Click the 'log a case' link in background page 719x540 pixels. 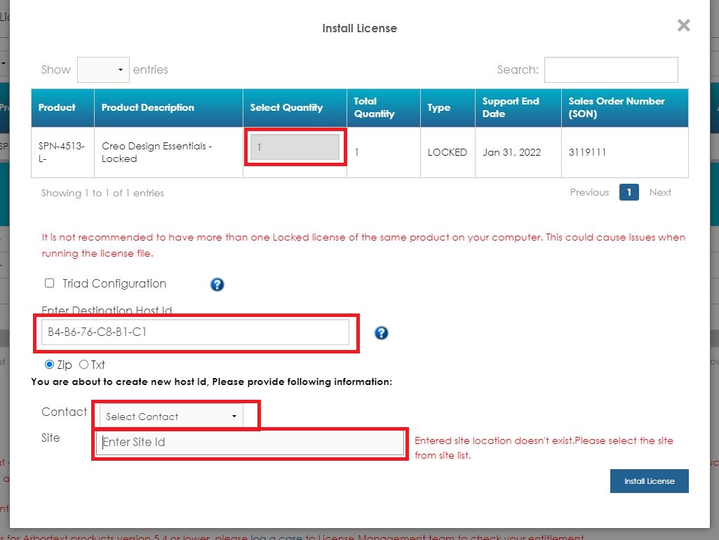[276, 536]
